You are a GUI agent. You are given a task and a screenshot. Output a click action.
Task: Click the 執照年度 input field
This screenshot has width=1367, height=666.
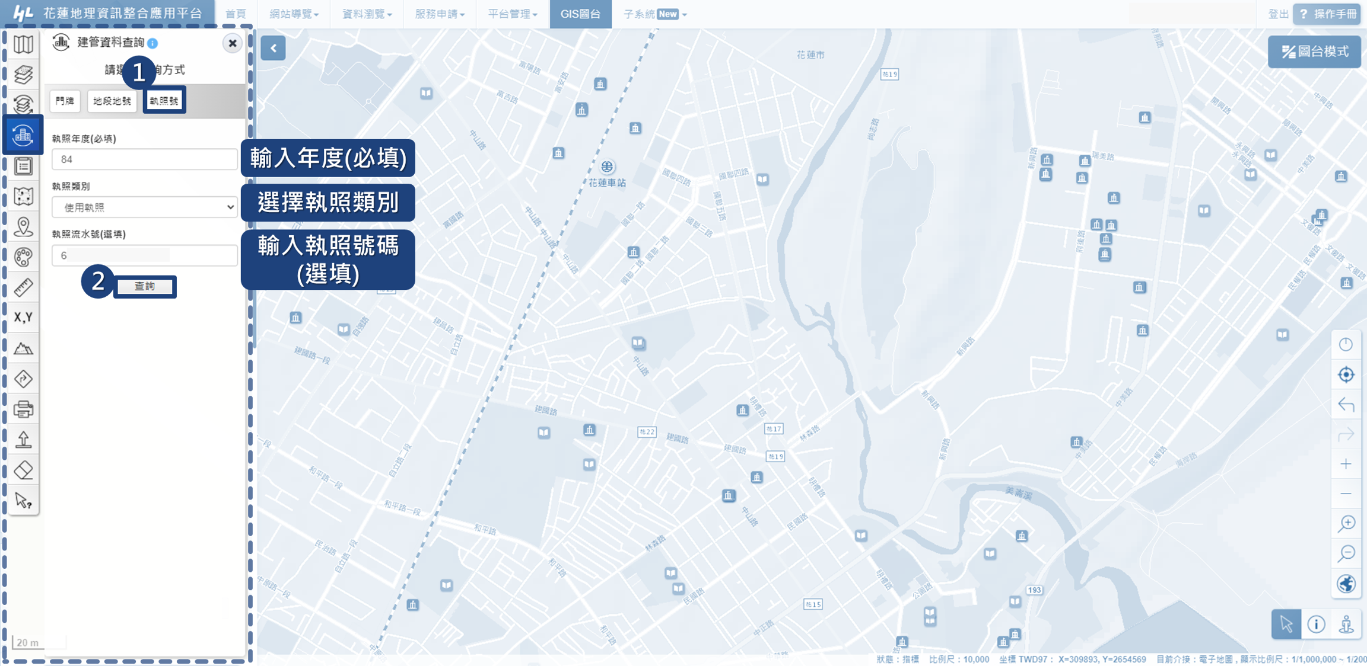point(144,159)
